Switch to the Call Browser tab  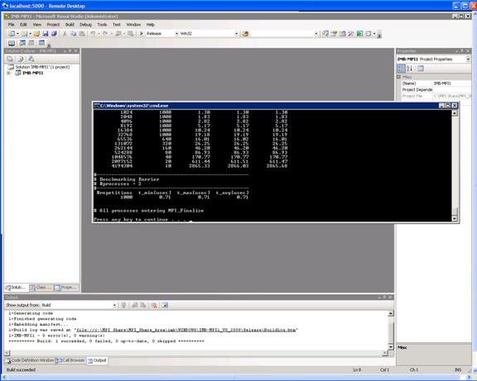coord(70,360)
